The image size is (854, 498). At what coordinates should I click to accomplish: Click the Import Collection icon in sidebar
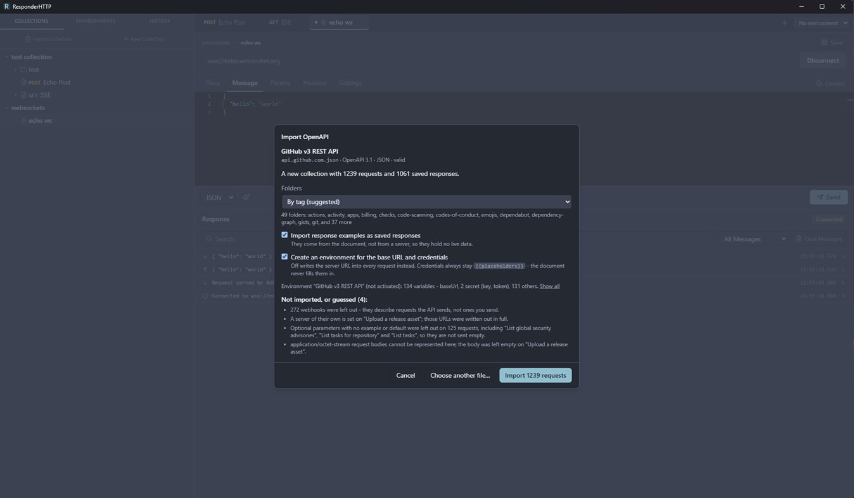tap(28, 39)
